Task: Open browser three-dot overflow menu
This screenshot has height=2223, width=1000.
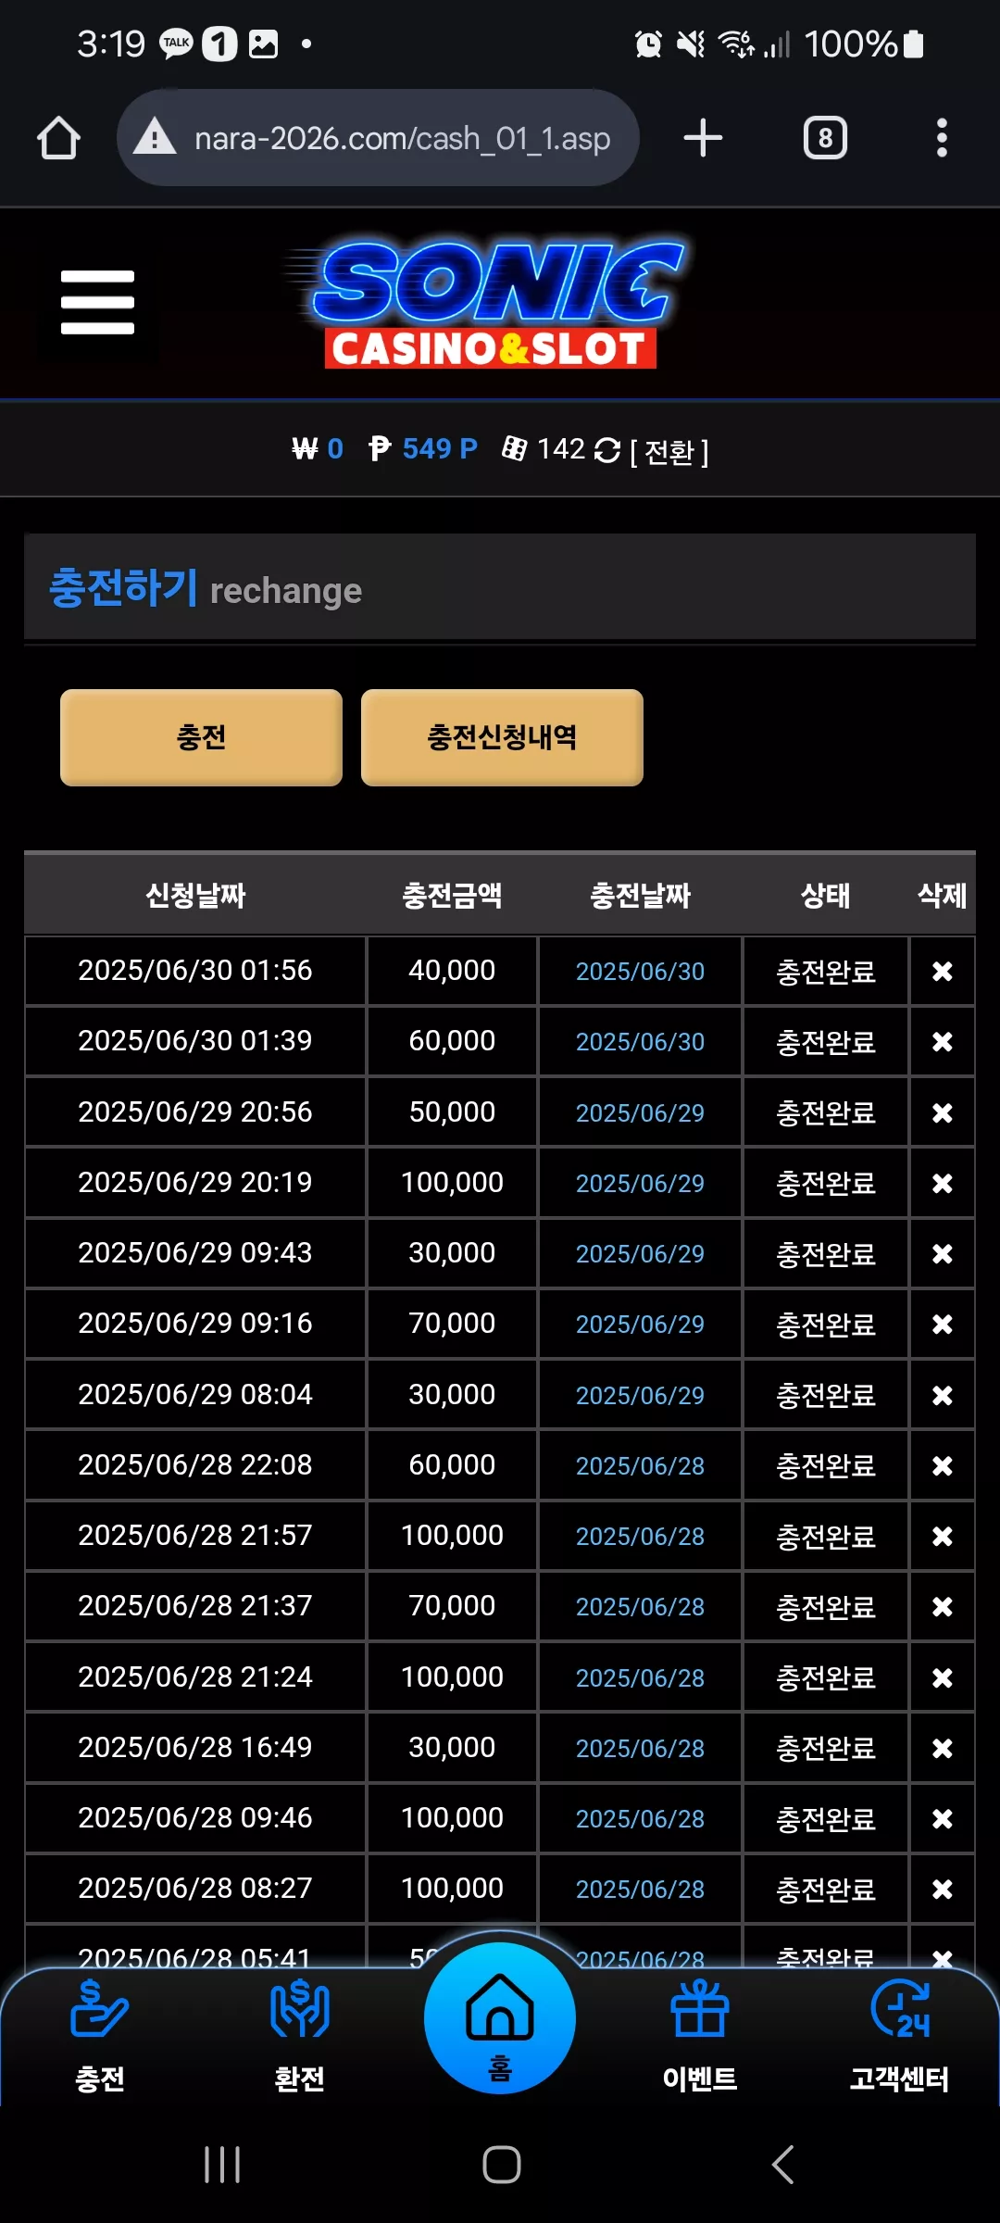Action: coord(942,138)
